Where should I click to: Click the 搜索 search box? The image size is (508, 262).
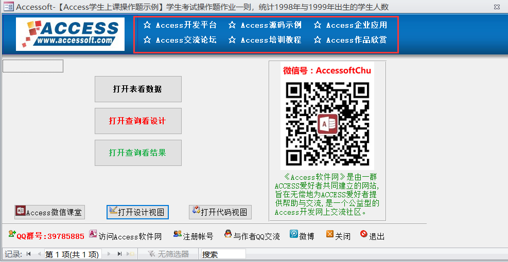223,254
